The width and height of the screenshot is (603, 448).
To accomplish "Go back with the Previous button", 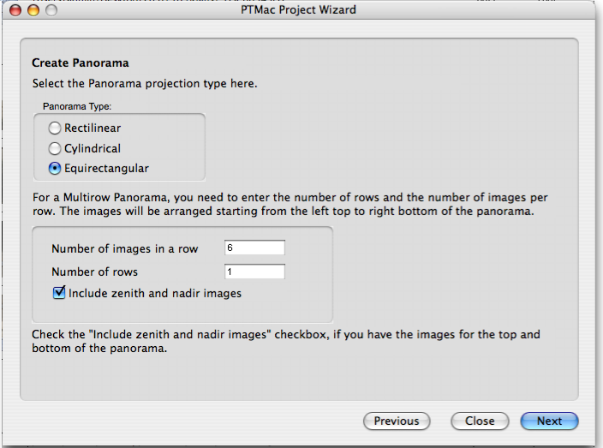I will coord(397,421).
